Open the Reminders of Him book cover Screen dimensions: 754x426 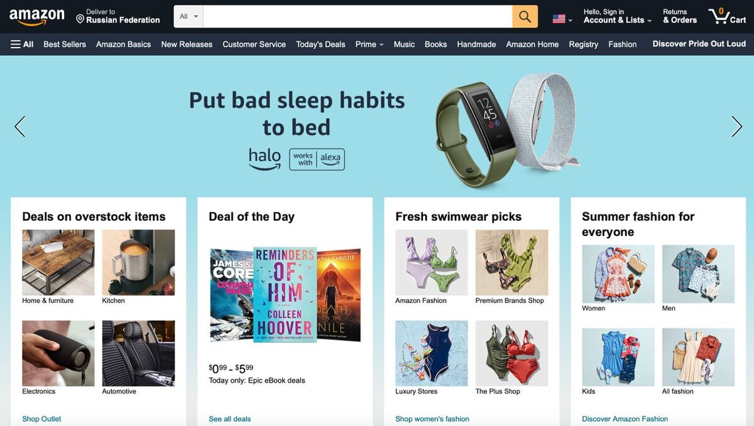pos(285,294)
